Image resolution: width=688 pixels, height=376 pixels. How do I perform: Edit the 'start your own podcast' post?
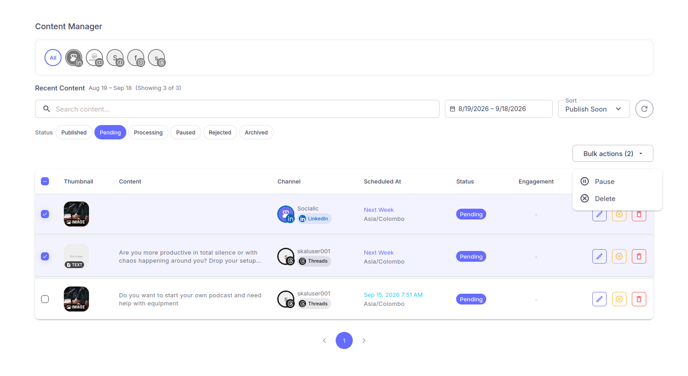599,299
